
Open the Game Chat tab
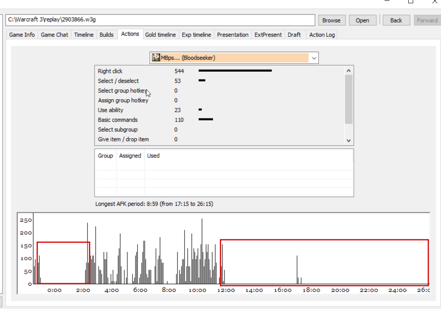54,35
